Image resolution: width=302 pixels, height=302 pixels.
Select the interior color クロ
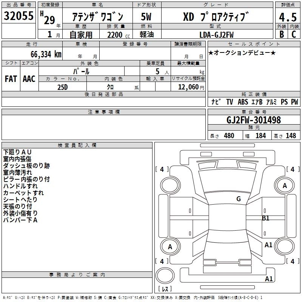[110, 87]
